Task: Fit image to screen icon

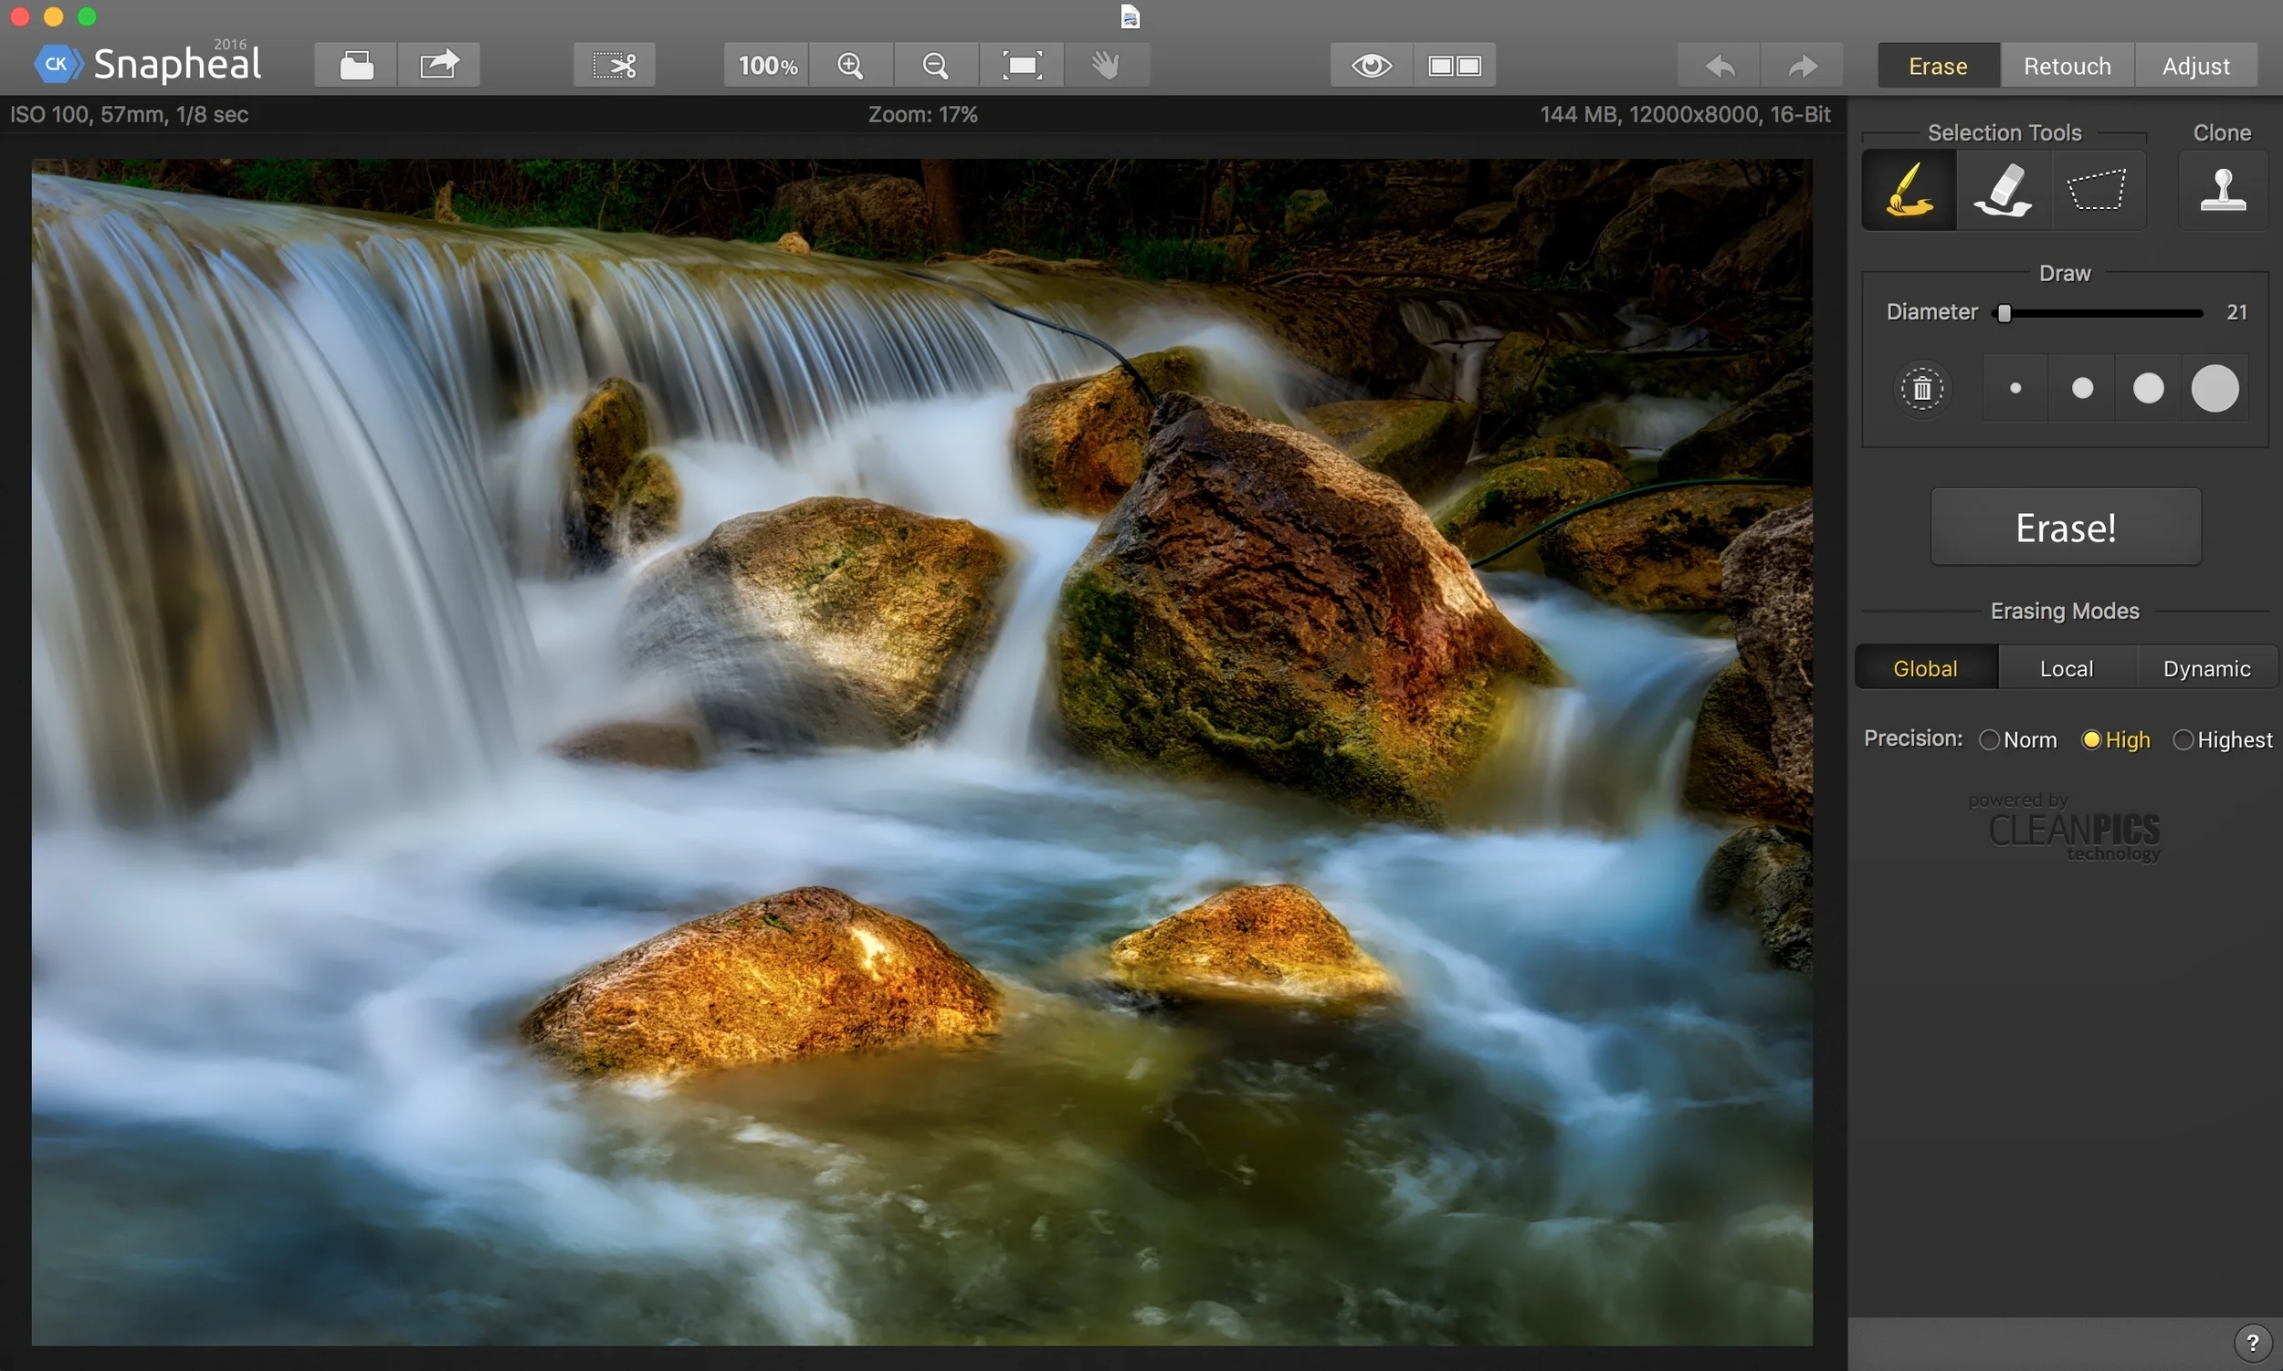Action: (1022, 66)
